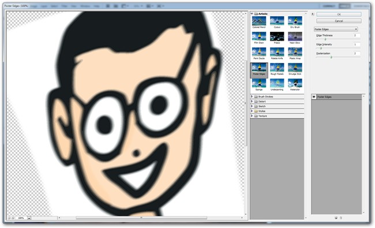
Task: Click the Edge Intensity slider handle
Action: (x=321, y=48)
